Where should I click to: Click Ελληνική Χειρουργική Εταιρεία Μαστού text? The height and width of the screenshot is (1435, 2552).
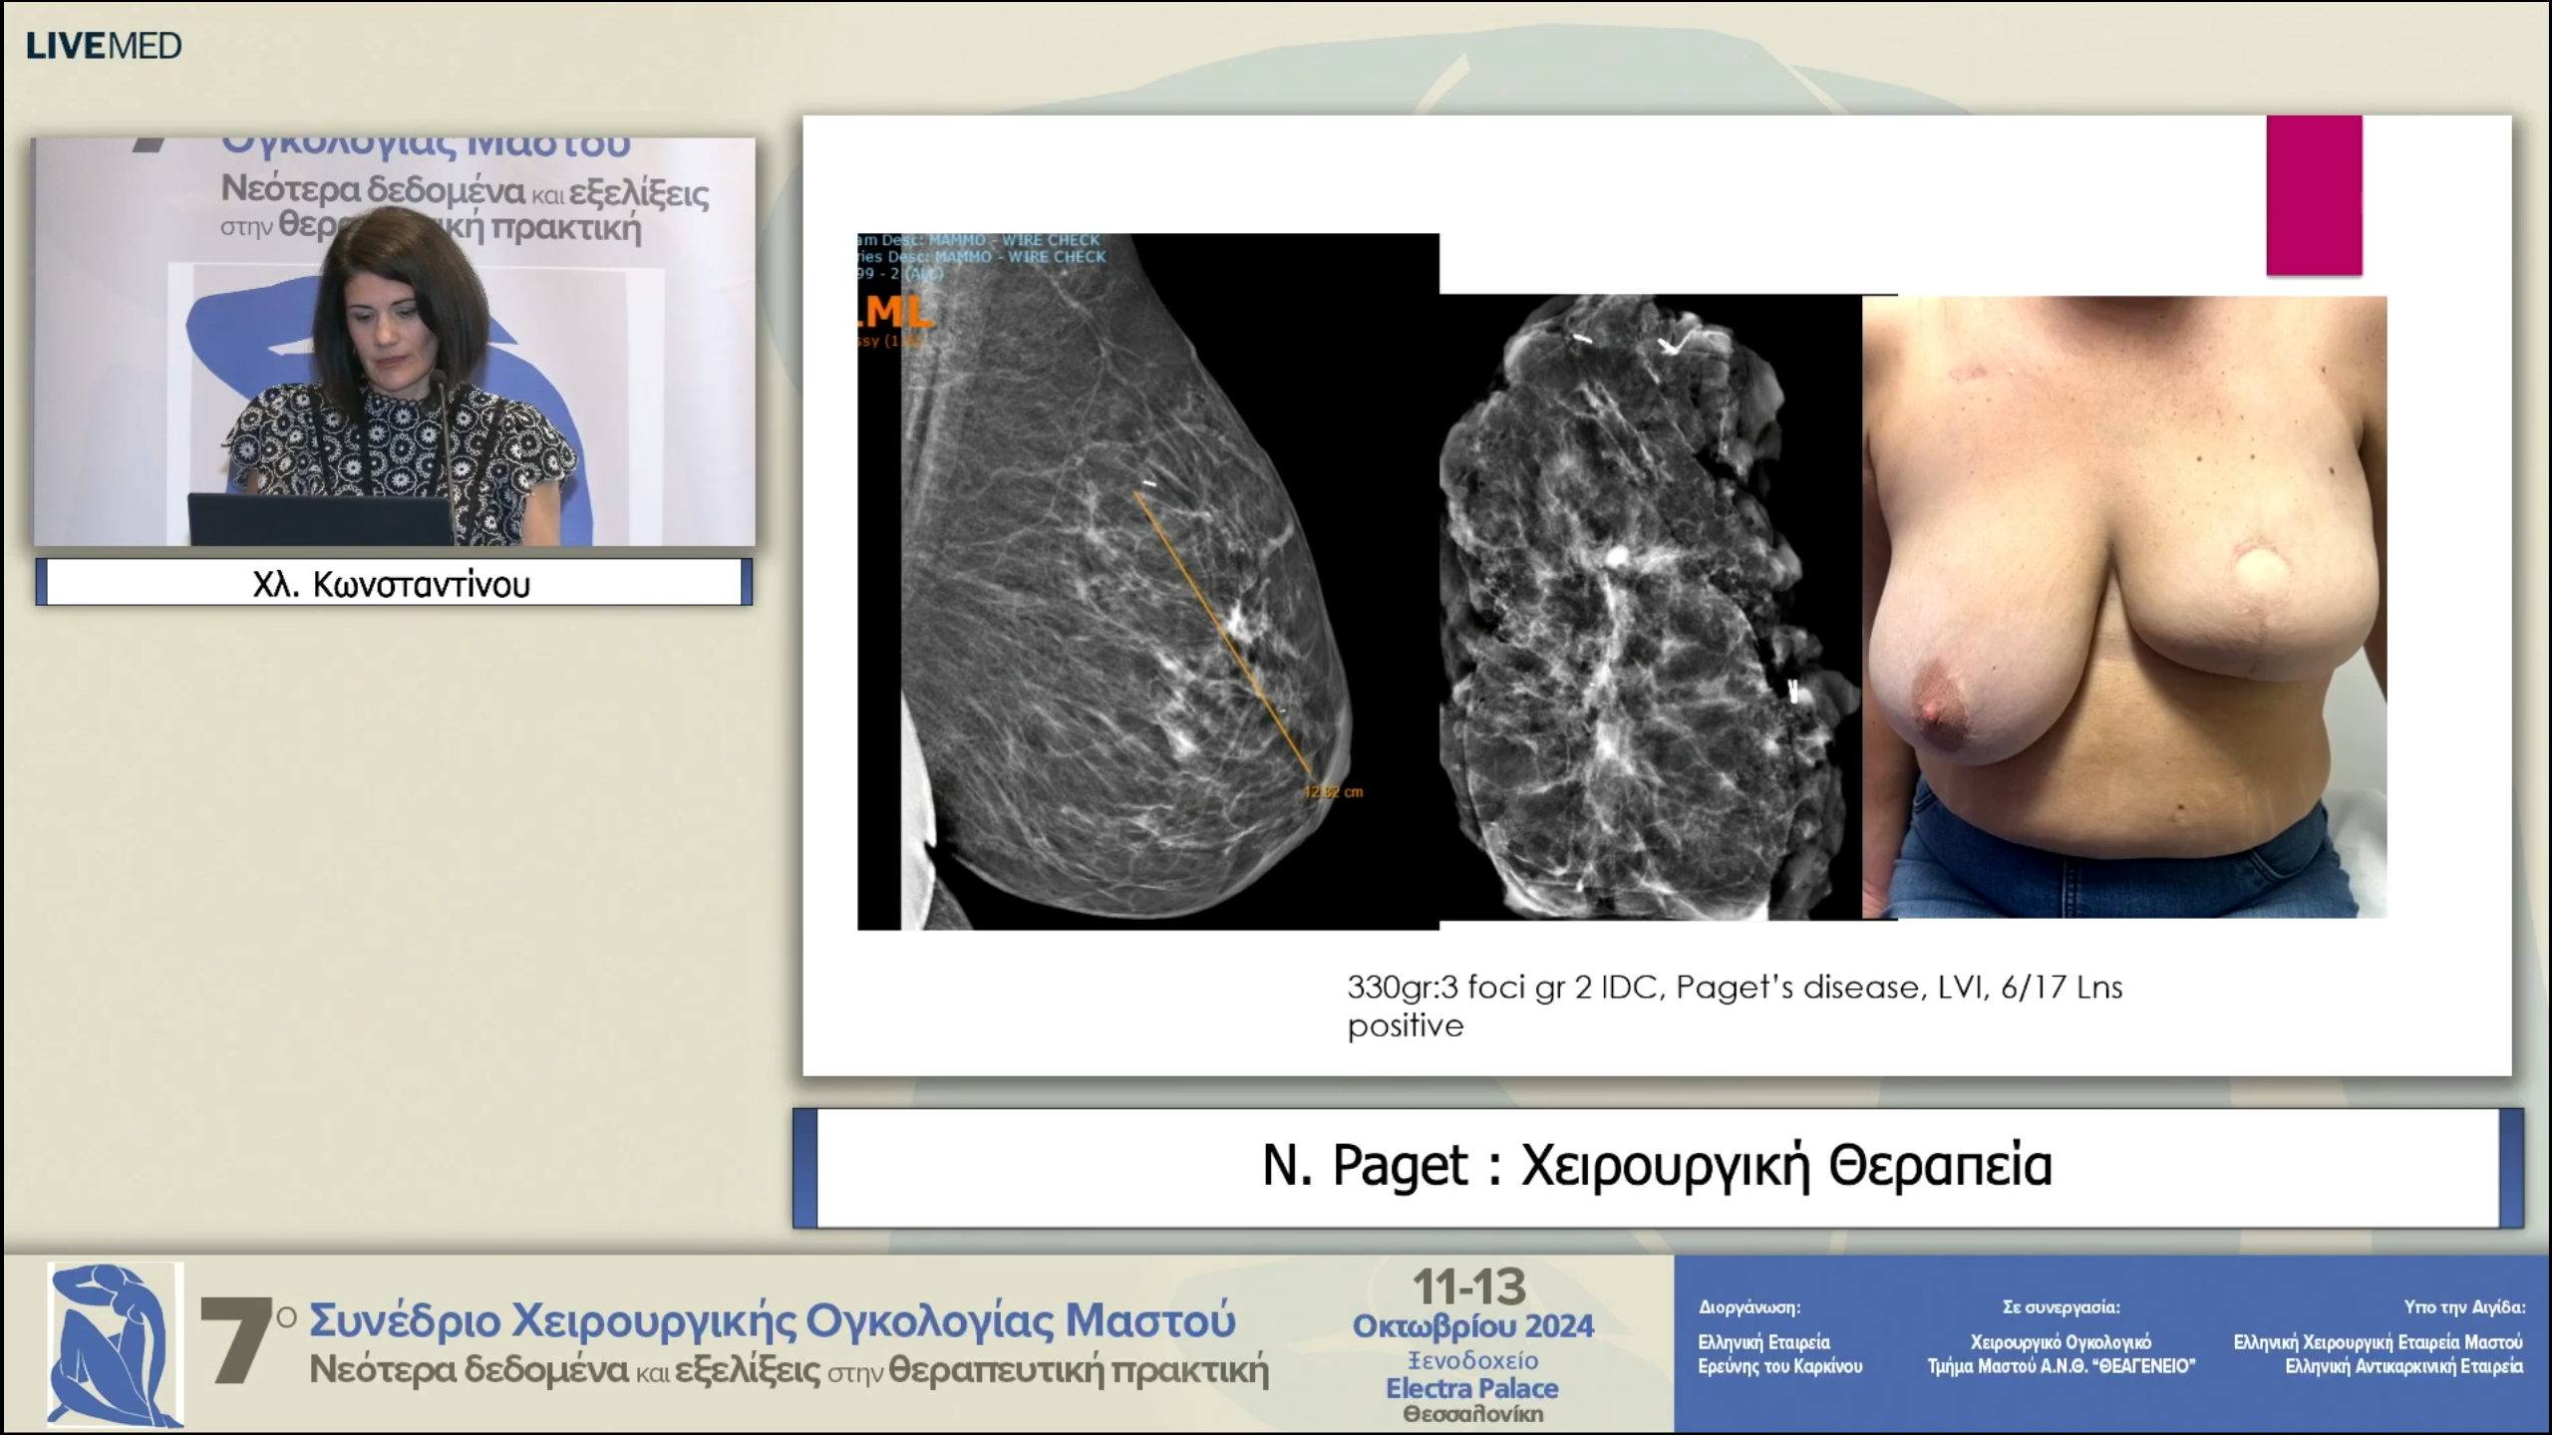click(2378, 1342)
